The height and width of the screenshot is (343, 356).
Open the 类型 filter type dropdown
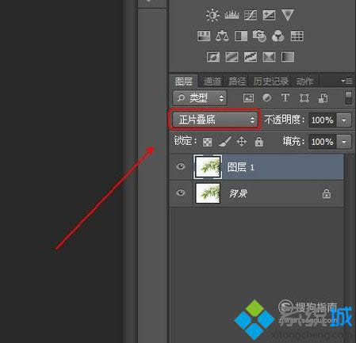pos(200,98)
